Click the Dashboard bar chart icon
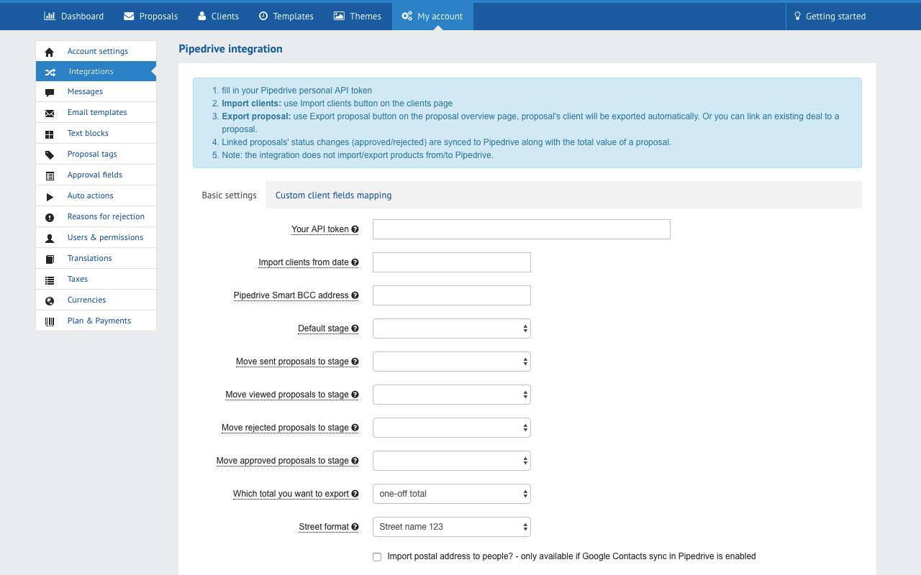 point(50,16)
